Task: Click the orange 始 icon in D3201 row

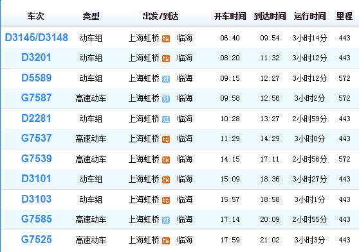Action: (x=166, y=58)
